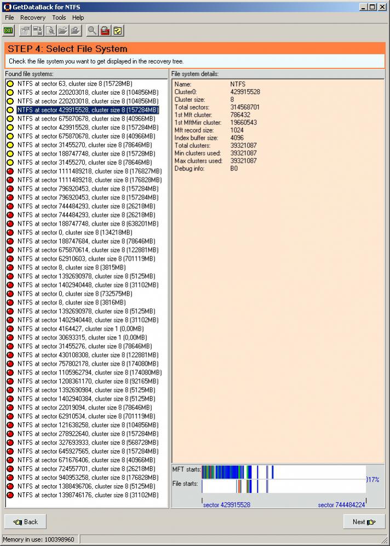Select NTFS at sector 1402940384 row
390x546 pixels.
[x=87, y=399]
